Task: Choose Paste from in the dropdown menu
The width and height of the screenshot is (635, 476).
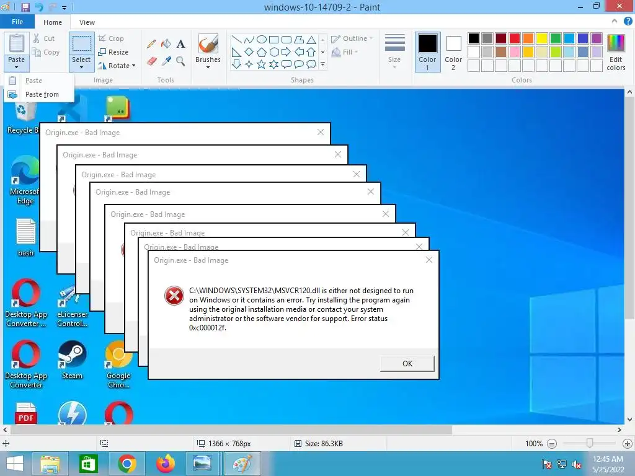Action: (39, 94)
